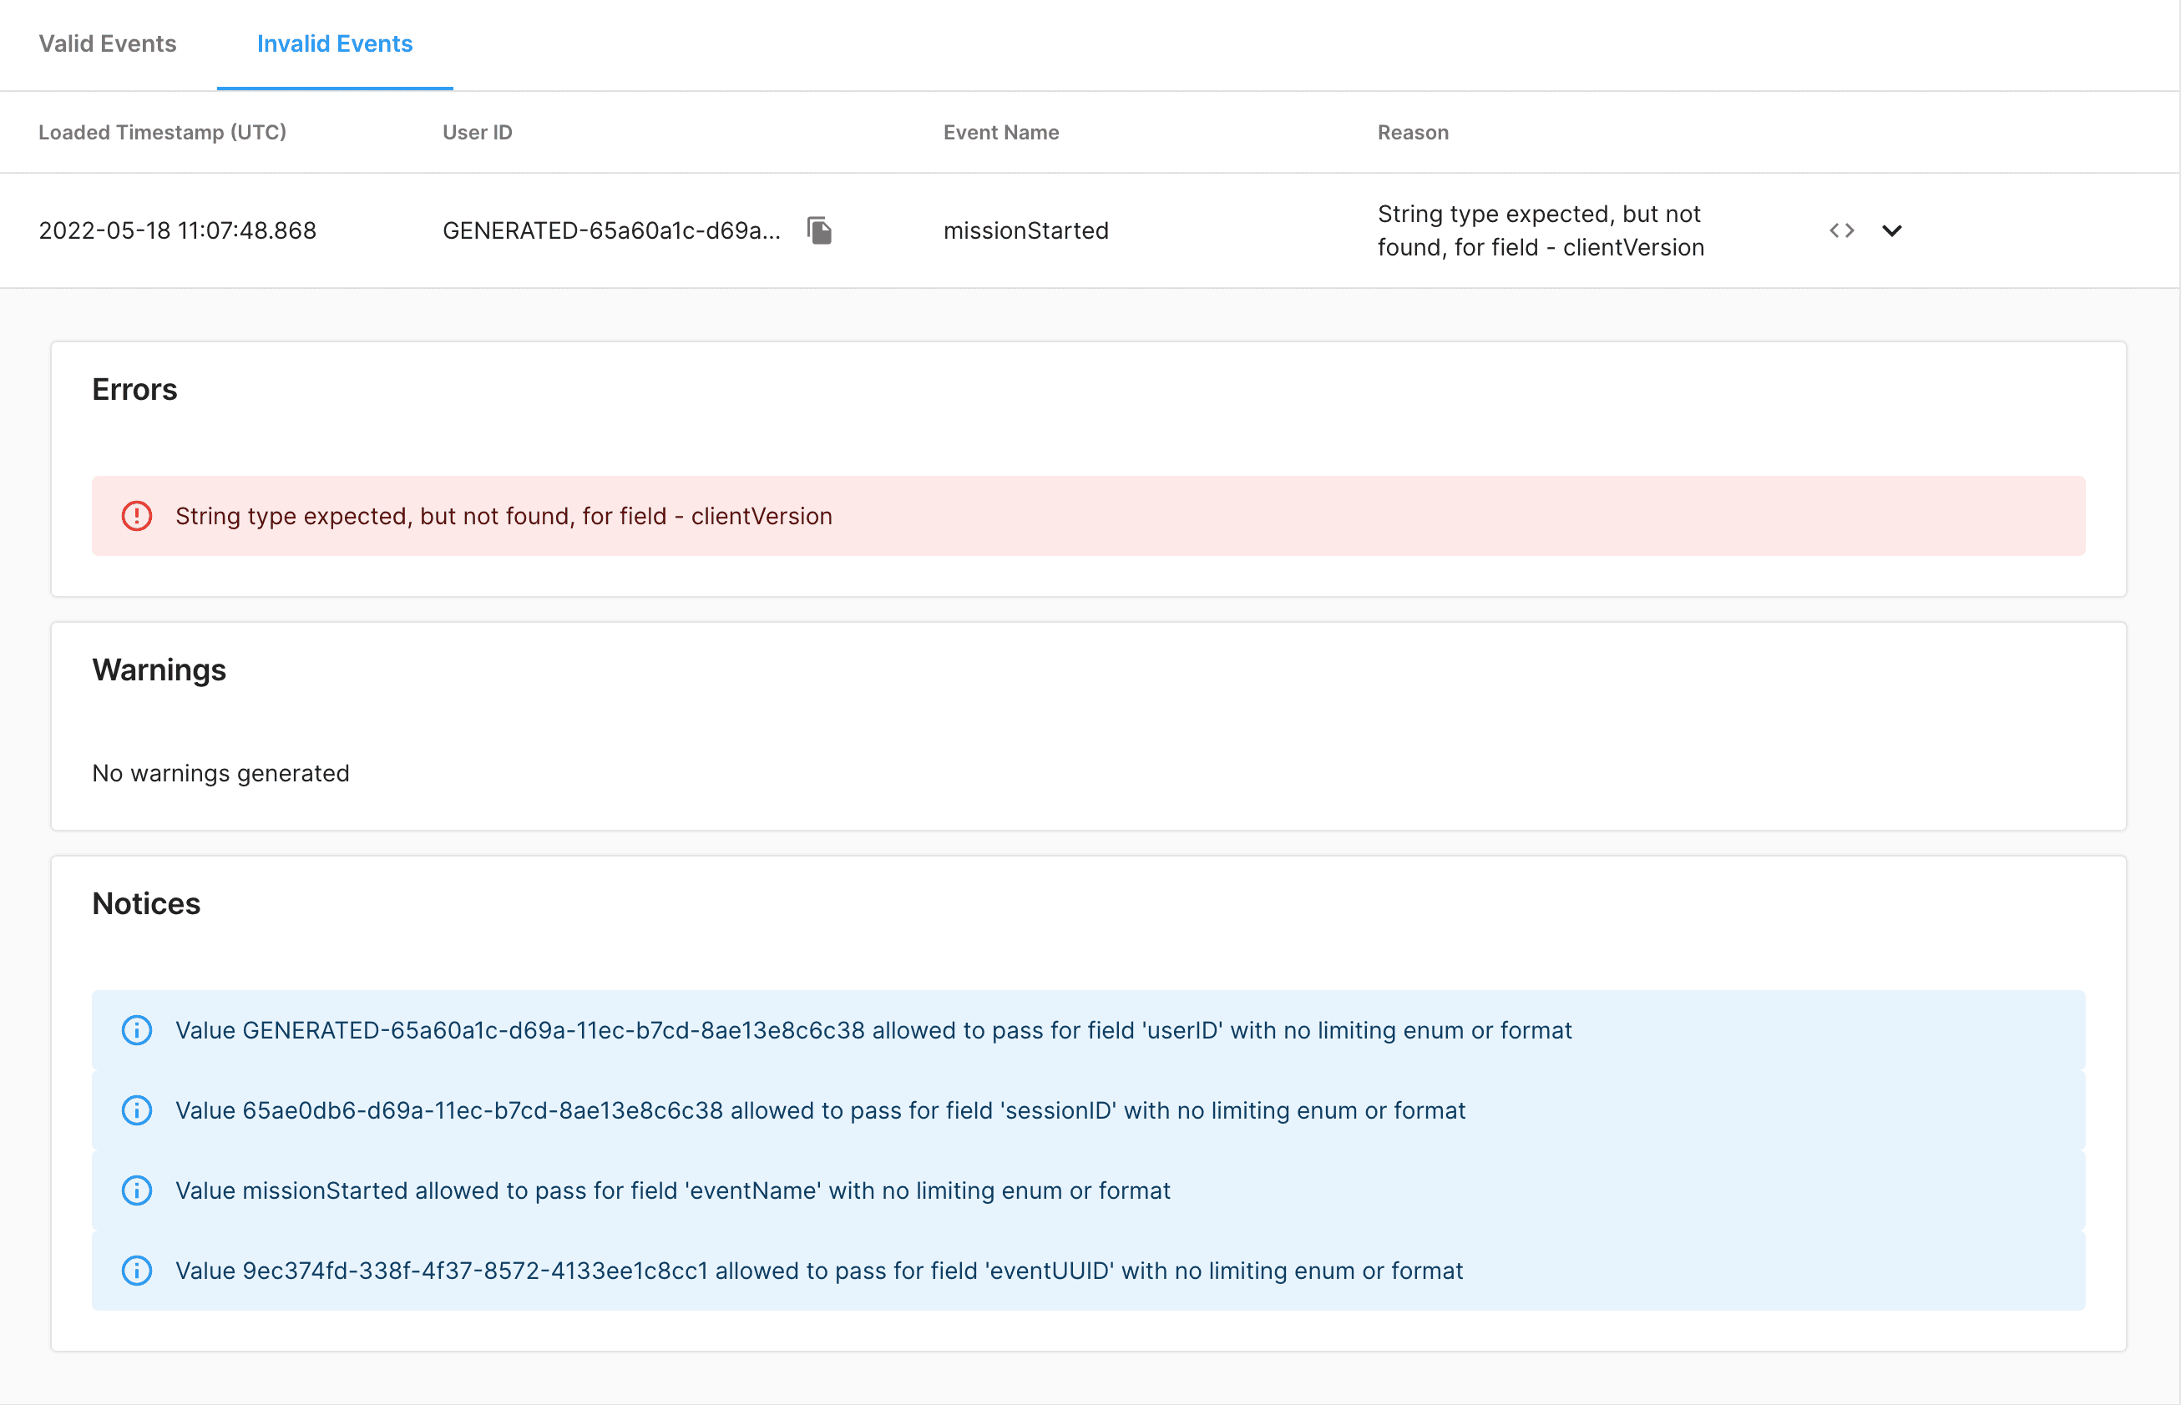The height and width of the screenshot is (1405, 2181).
Task: Collapse the missionStarted event row chevron
Action: coord(1892,230)
